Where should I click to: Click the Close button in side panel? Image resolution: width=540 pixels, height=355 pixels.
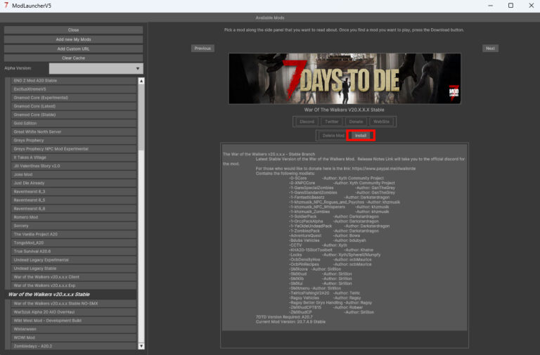pos(73,30)
